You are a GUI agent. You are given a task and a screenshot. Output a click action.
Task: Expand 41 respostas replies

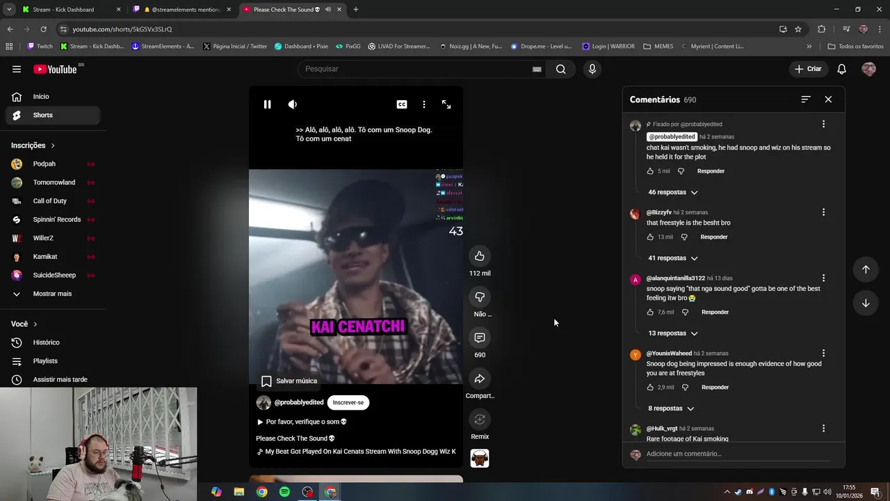coord(672,258)
